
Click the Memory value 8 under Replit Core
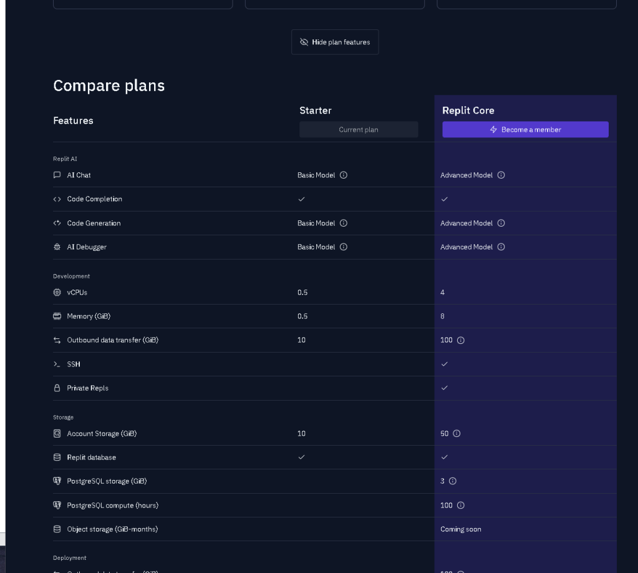pyautogui.click(x=442, y=316)
